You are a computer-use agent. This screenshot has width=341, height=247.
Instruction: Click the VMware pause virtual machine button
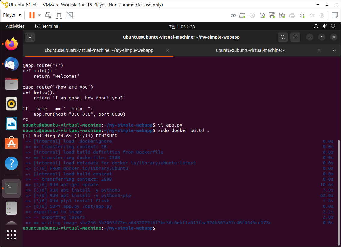pos(32,15)
